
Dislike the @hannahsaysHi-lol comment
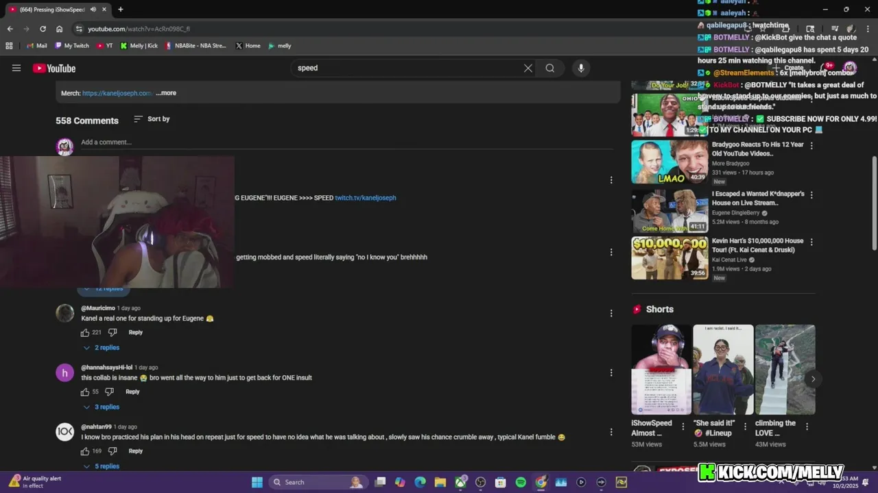pyautogui.click(x=110, y=392)
